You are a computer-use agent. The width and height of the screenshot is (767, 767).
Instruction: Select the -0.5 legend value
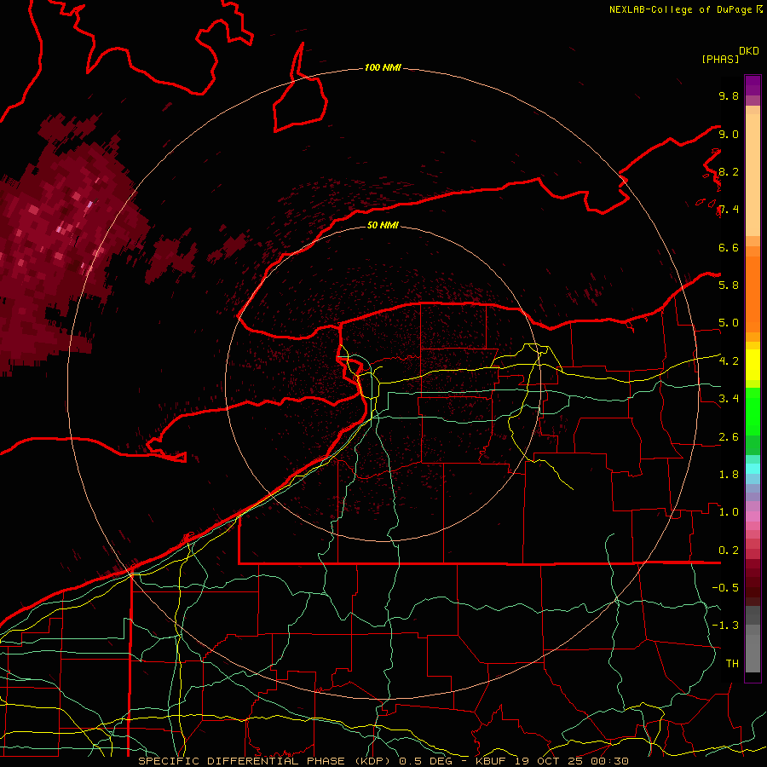click(725, 587)
